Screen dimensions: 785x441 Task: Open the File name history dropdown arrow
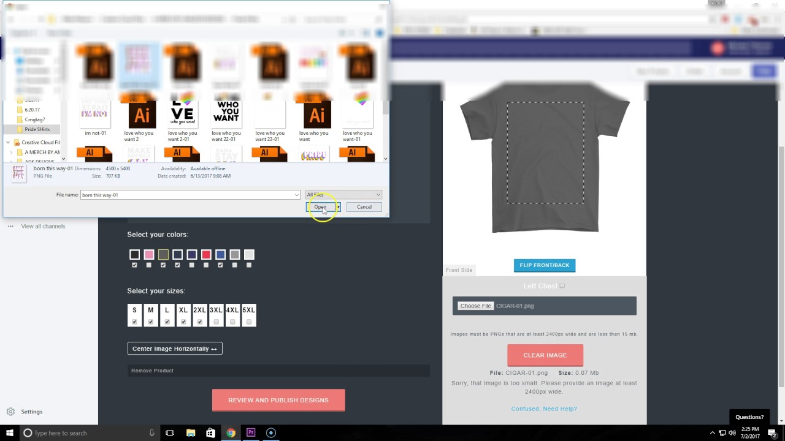[x=297, y=195]
